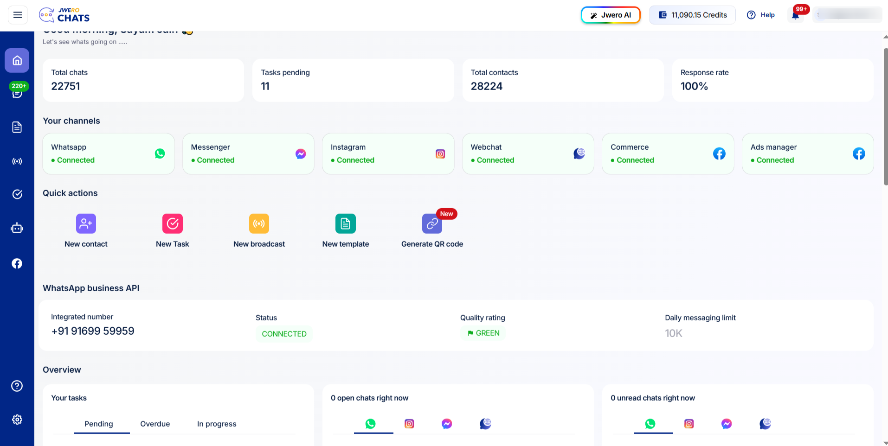Click the New broadcast quick action
This screenshot has width=888, height=446.
pyautogui.click(x=259, y=230)
